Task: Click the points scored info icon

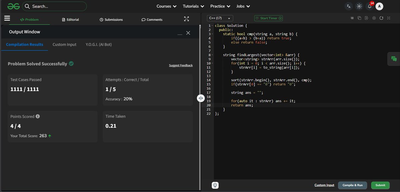Action: click(38, 116)
